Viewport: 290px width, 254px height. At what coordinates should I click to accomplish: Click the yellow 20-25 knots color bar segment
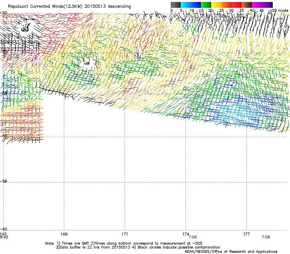(216, 5)
